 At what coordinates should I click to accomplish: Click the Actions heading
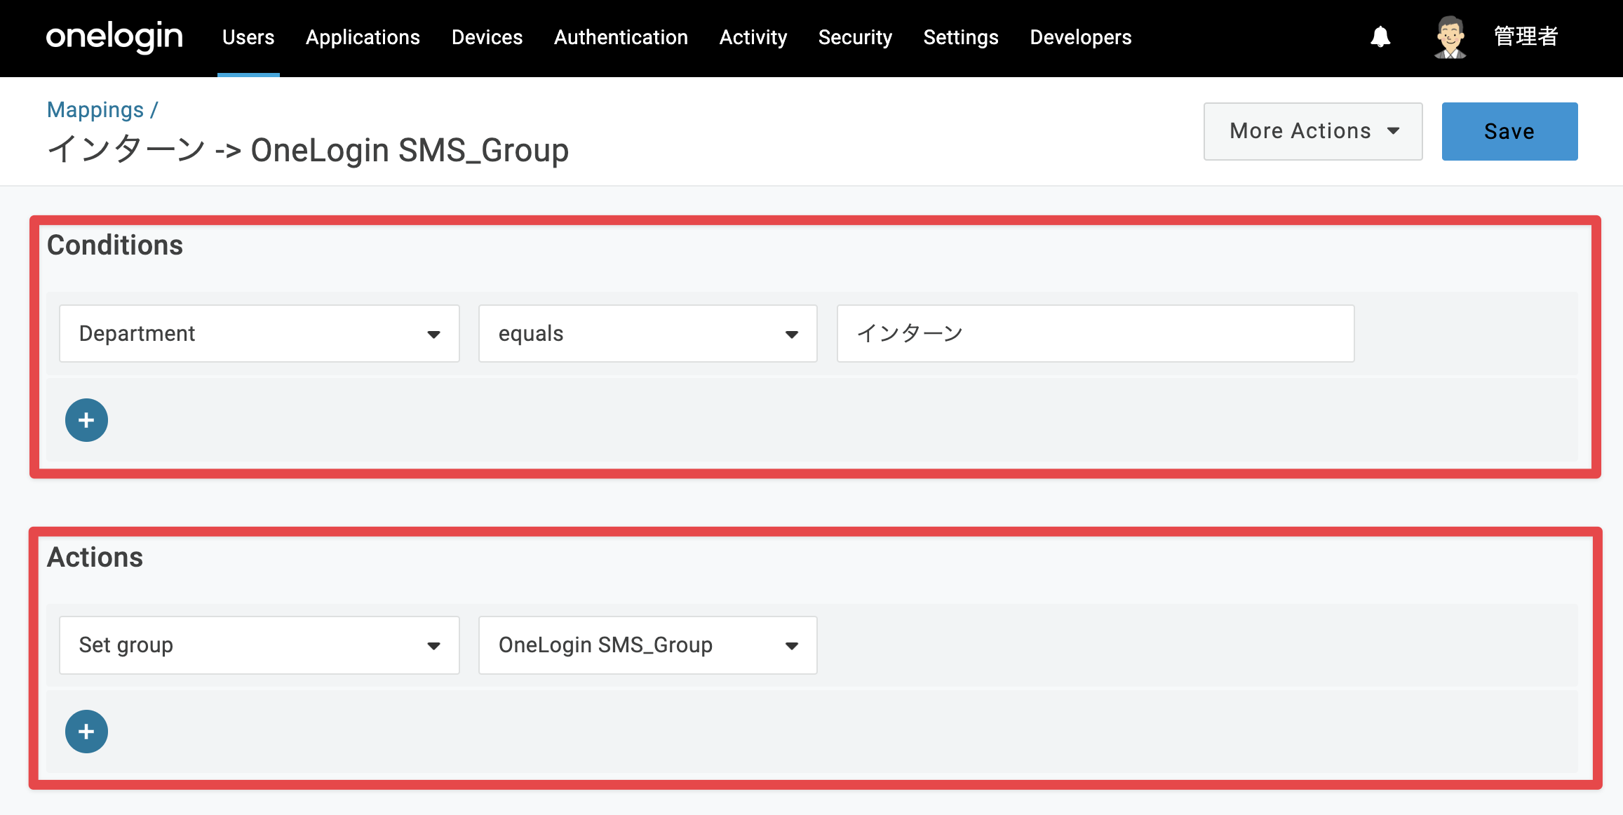pyautogui.click(x=95, y=558)
